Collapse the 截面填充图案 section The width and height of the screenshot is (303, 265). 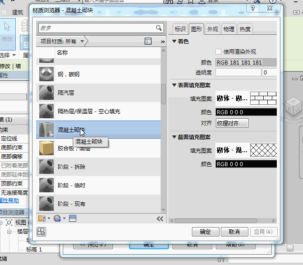point(174,137)
